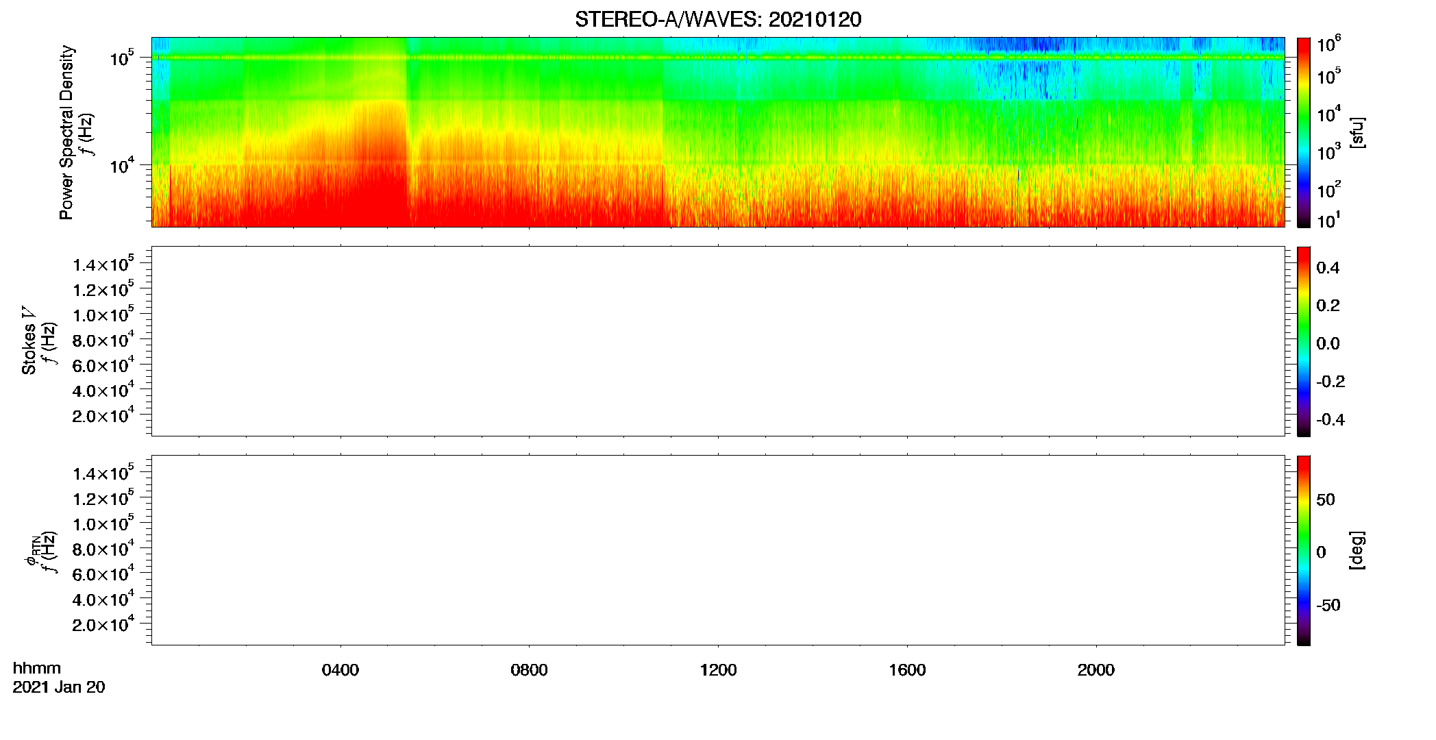
Task: Click the 1600 time axis label
Action: pos(907,670)
